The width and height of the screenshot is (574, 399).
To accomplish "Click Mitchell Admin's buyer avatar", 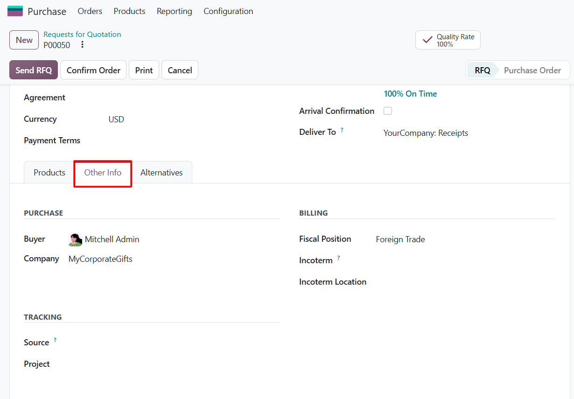I will coord(75,239).
